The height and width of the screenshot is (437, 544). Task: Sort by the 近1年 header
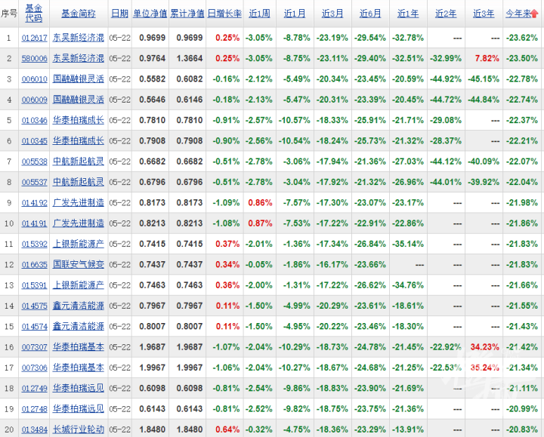pyautogui.click(x=408, y=14)
